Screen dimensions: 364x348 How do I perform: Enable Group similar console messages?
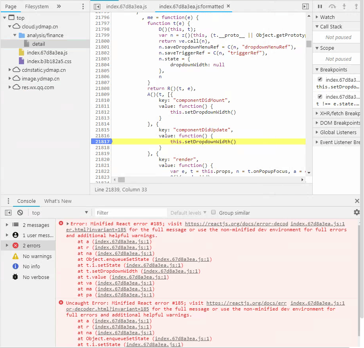tap(213, 212)
